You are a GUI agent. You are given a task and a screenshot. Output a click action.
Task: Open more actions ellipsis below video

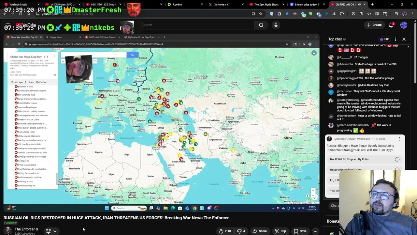(x=315, y=231)
